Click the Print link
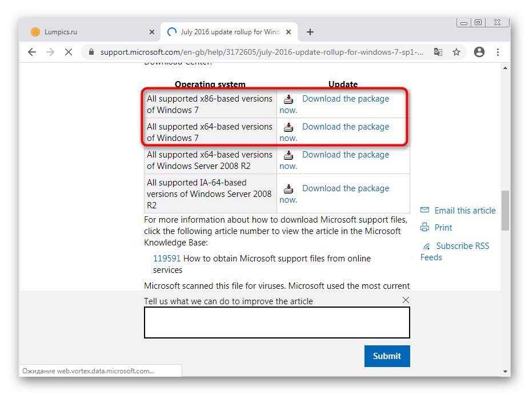 (x=443, y=228)
